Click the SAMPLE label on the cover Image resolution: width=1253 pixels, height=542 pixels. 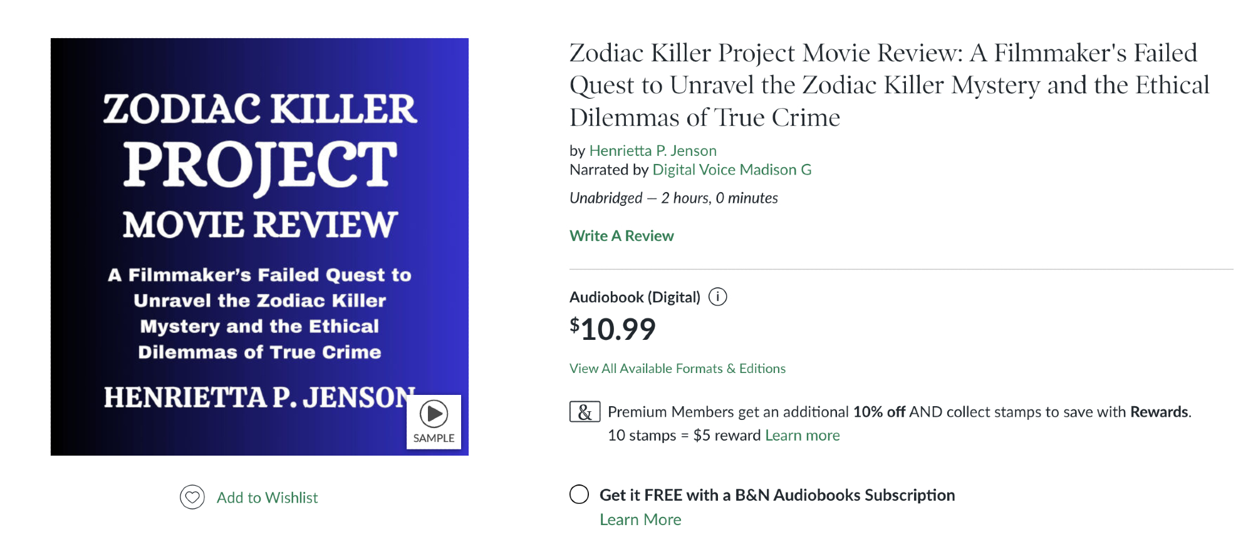point(434,438)
